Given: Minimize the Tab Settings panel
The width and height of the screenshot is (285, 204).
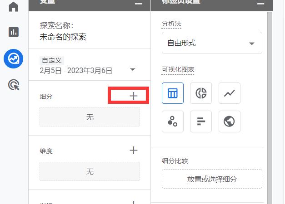Looking at the screenshot, I should point(260,4).
